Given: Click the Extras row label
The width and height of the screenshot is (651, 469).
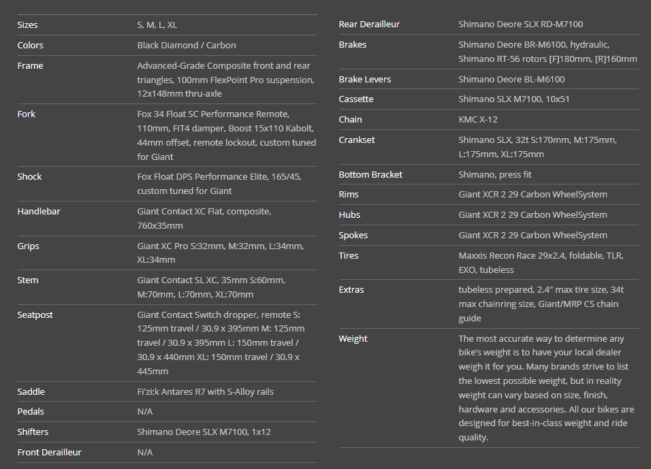Looking at the screenshot, I should pyautogui.click(x=351, y=290).
